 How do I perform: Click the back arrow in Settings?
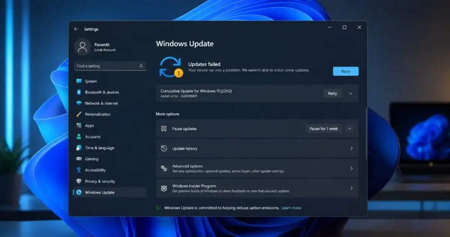[76, 29]
